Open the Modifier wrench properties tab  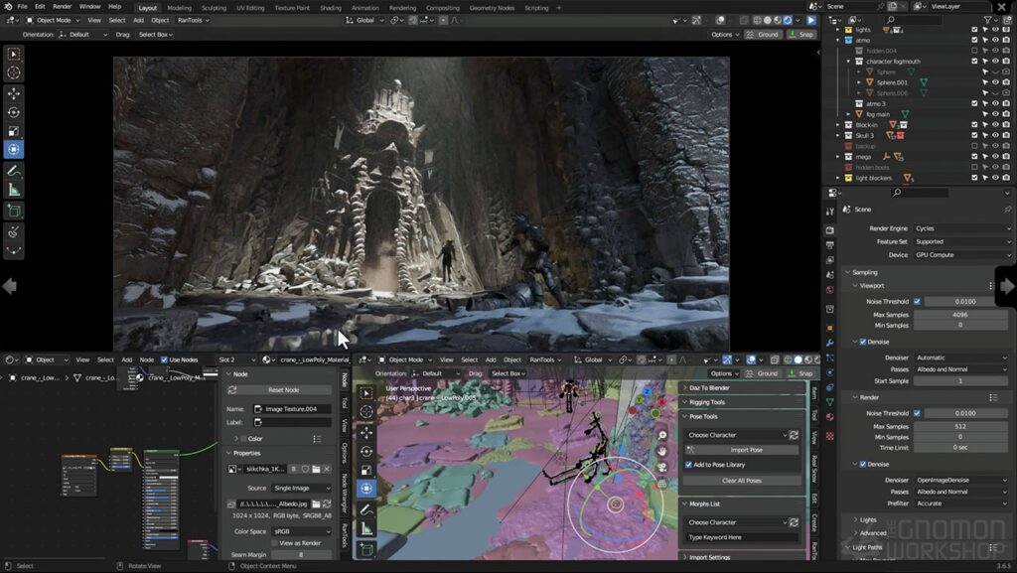click(x=830, y=343)
